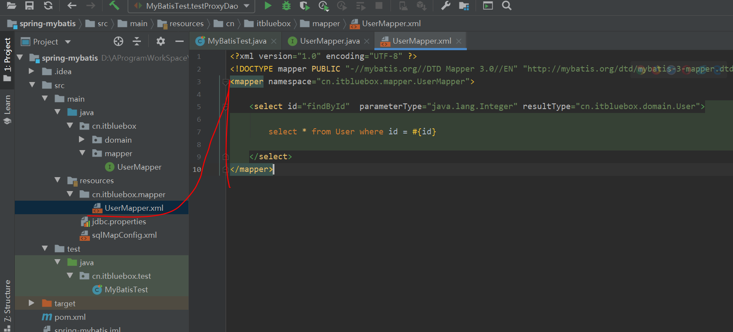Click the Open file toolbar icon
Image resolution: width=733 pixels, height=332 pixels.
(x=11, y=6)
